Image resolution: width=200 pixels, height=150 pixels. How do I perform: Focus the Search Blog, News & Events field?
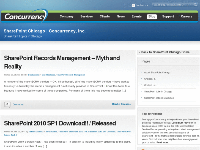click(x=173, y=5)
